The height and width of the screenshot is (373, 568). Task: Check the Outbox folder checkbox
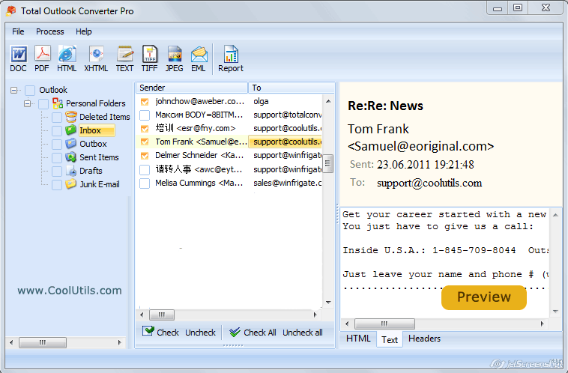tap(57, 144)
